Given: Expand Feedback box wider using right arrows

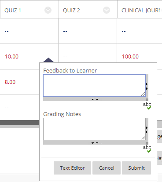Looking at the screenshot, I should (x=147, y=86).
